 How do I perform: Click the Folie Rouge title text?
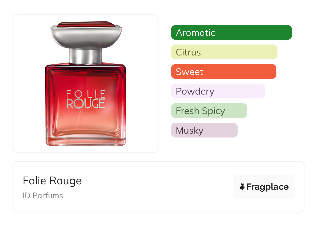click(52, 181)
